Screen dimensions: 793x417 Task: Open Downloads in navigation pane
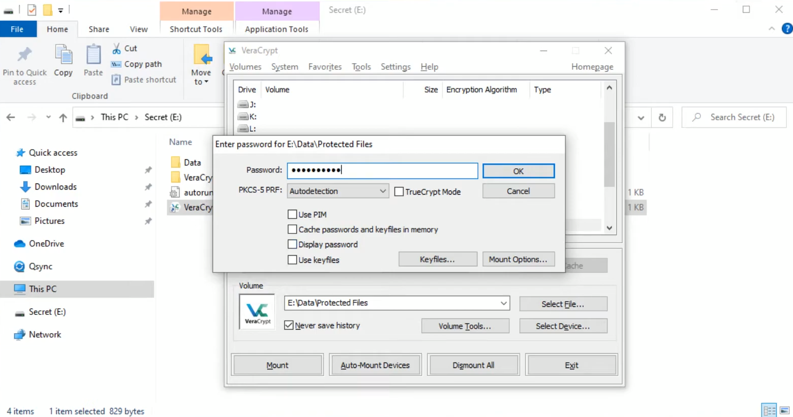point(56,187)
